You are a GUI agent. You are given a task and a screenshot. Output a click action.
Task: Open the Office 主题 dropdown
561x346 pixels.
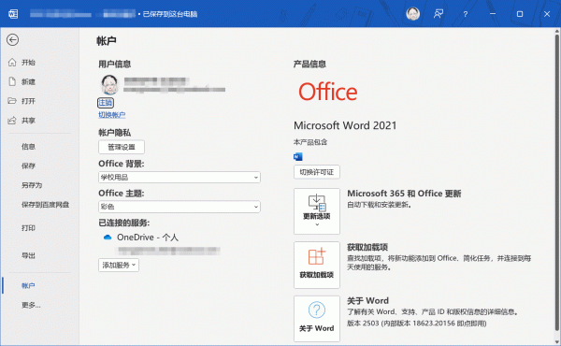(180, 207)
